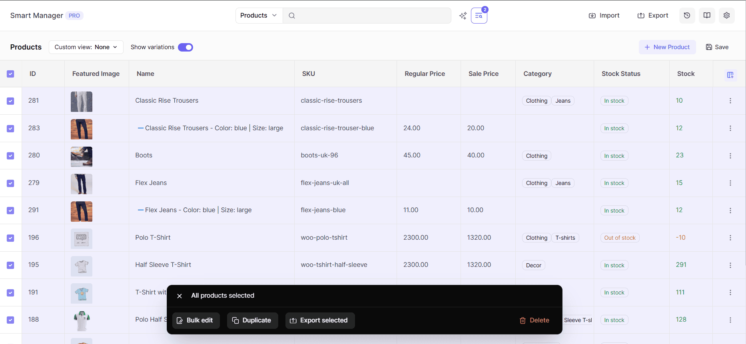
Task: Uncheck the checkbox for product 283
Action: (x=10, y=129)
